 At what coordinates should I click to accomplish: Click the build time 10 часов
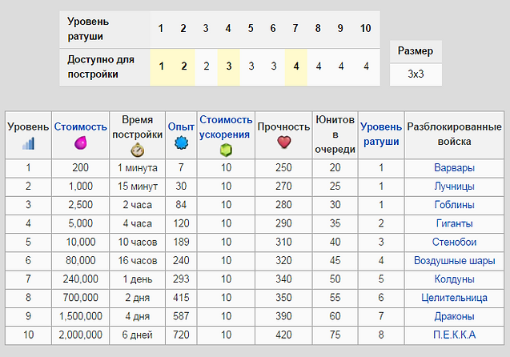coord(137,242)
